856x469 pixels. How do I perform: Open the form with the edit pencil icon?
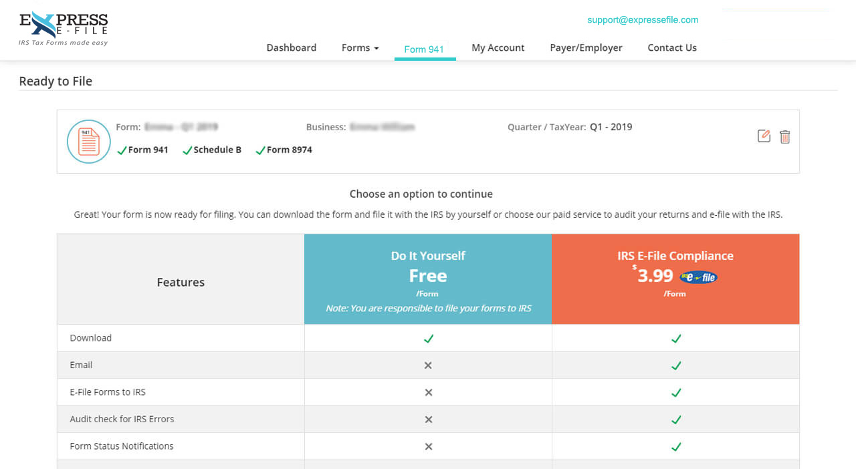click(764, 136)
